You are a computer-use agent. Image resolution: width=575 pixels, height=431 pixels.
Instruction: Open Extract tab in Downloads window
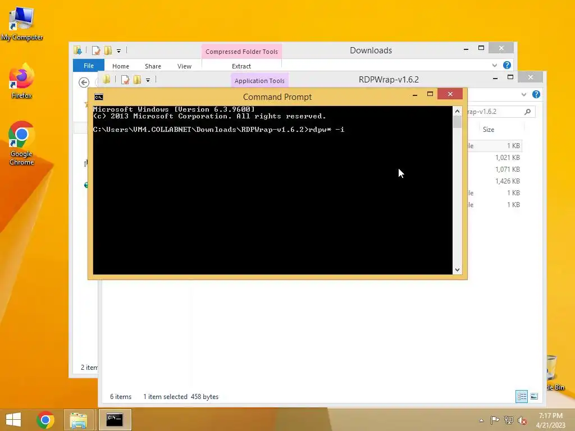(x=241, y=66)
